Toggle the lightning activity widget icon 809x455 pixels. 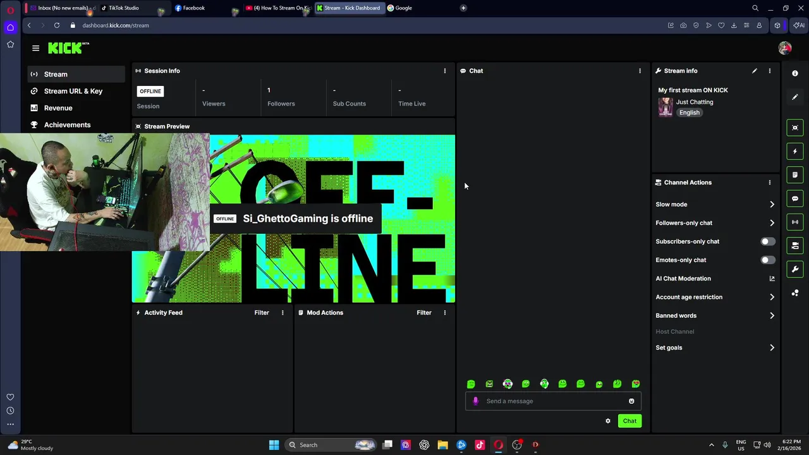(795, 152)
